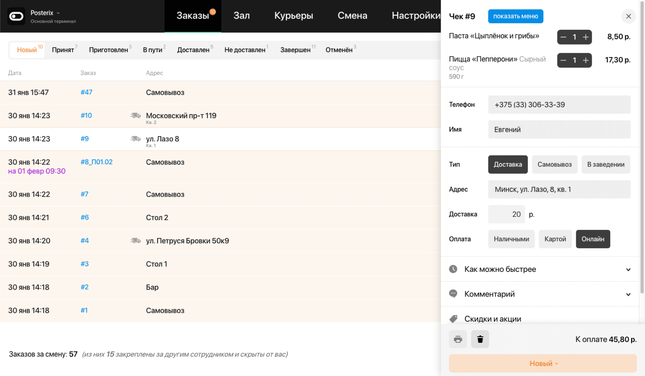Open order #47
The height and width of the screenshot is (376, 645).
click(x=87, y=92)
